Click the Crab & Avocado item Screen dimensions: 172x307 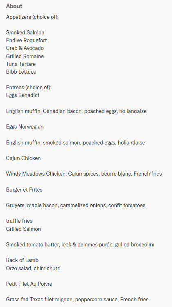(25, 48)
